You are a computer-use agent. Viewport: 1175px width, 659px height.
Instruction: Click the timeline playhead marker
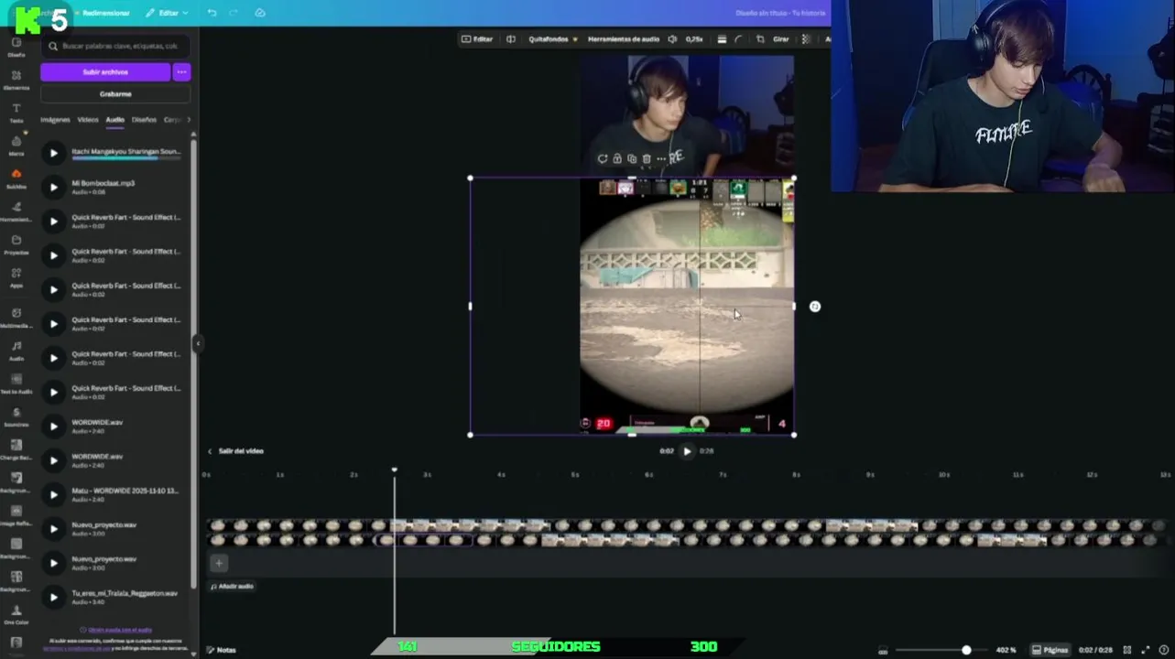click(x=395, y=470)
